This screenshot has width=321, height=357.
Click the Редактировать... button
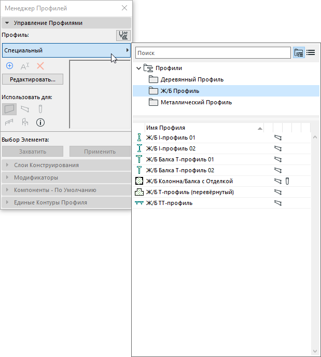pyautogui.click(x=33, y=79)
